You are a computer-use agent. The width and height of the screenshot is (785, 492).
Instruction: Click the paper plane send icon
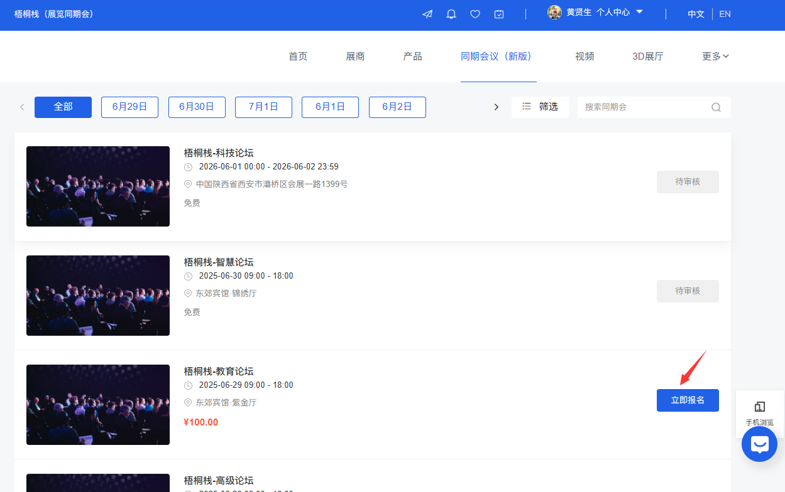pyautogui.click(x=427, y=14)
